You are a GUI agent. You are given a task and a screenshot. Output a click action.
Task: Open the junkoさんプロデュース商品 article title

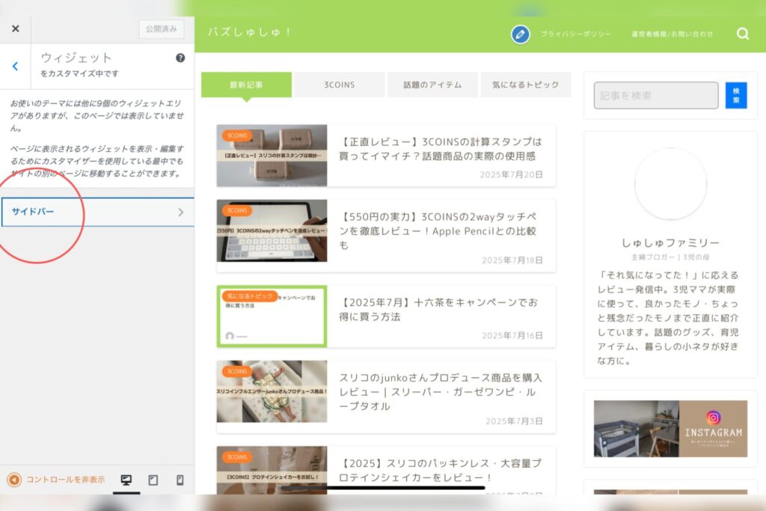tap(440, 392)
